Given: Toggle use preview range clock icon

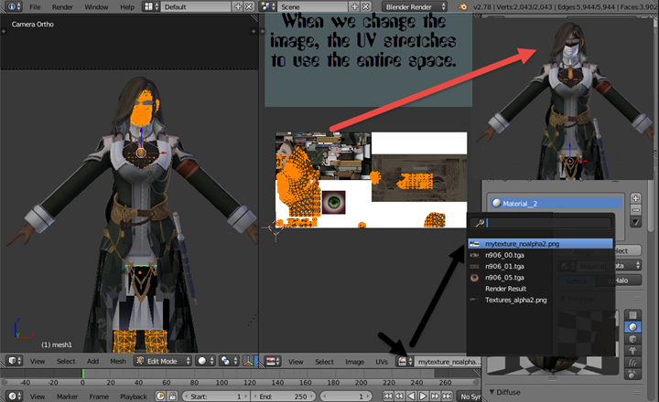Looking at the screenshot, I should (160, 397).
